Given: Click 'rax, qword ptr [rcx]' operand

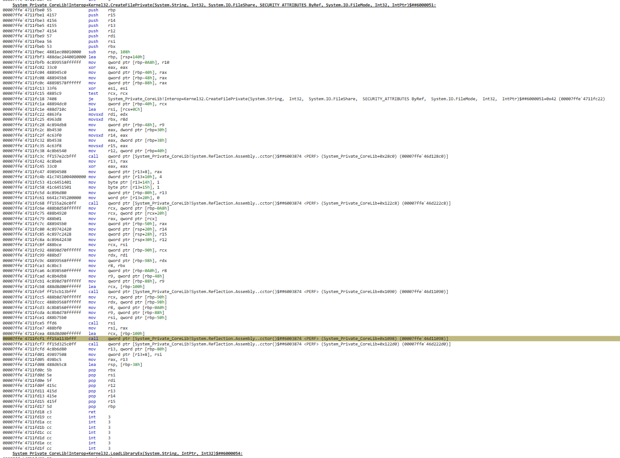Looking at the screenshot, I should coord(132,219).
